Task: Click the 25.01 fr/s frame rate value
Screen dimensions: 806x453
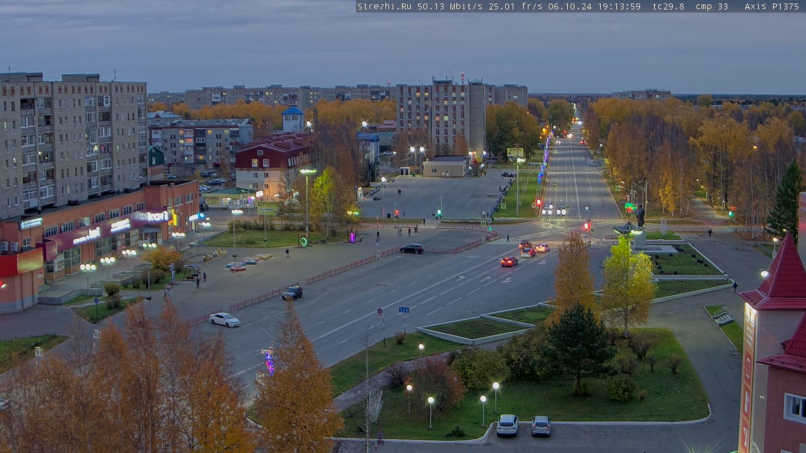Action: point(516,7)
